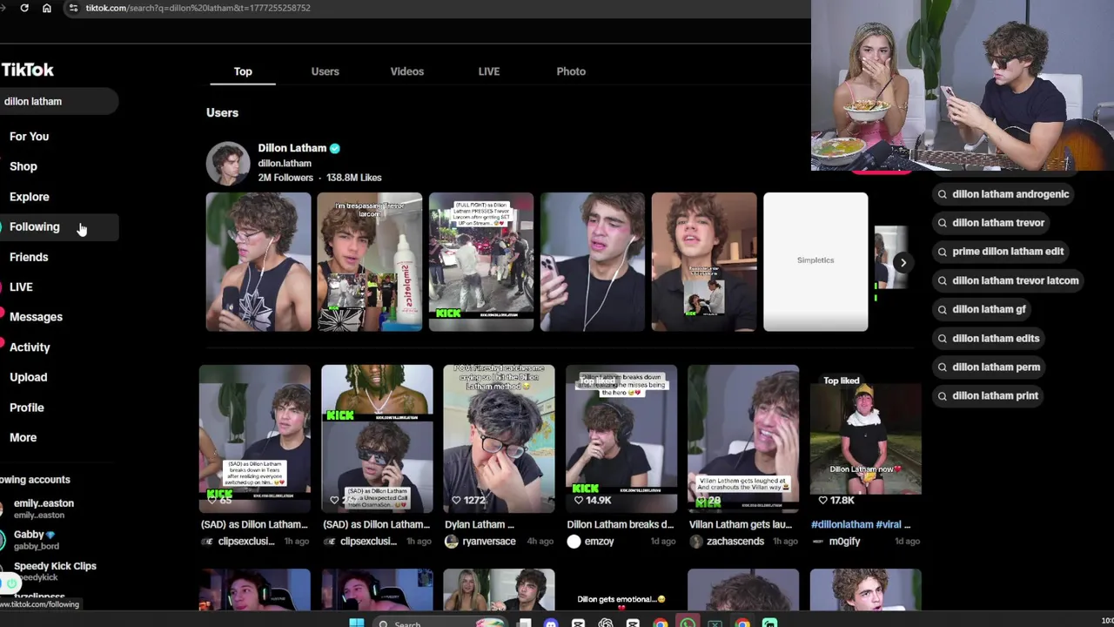Click the TikTok search field

click(57, 101)
